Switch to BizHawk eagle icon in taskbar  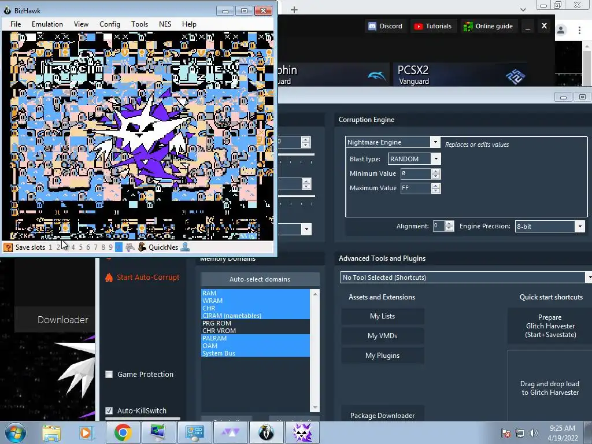266,432
